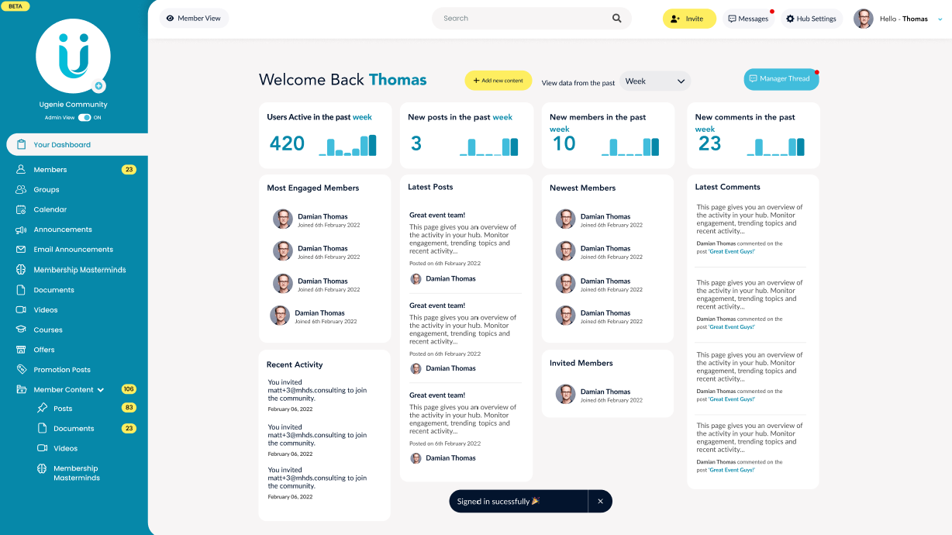The width and height of the screenshot is (952, 535).
Task: Click the new posts value 3
Action: point(416,143)
